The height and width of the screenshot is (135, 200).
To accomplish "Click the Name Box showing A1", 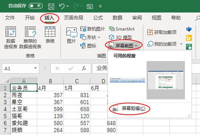I will [18, 68].
